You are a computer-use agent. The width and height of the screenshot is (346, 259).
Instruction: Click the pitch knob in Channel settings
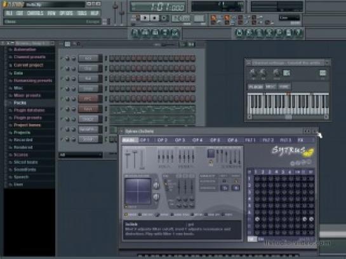coord(276,73)
